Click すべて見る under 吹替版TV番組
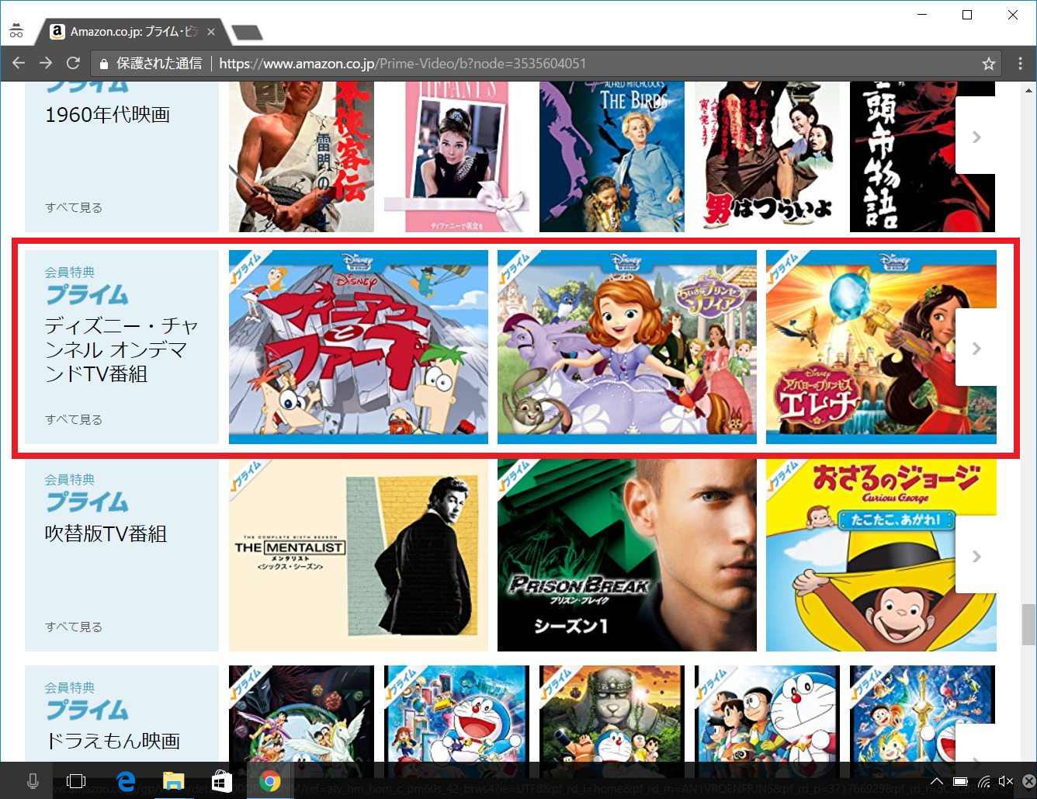This screenshot has width=1037, height=799. (x=74, y=627)
